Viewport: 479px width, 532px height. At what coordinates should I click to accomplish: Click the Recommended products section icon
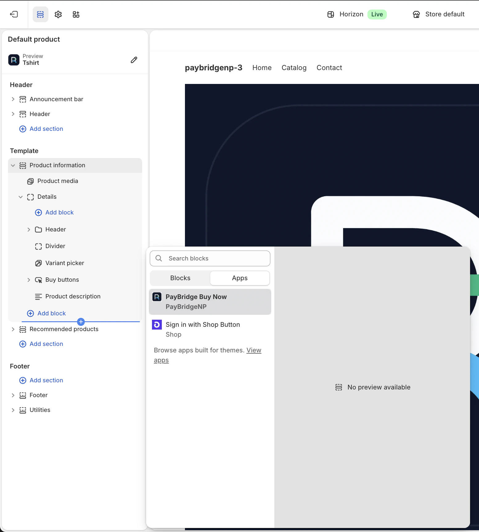pos(23,329)
